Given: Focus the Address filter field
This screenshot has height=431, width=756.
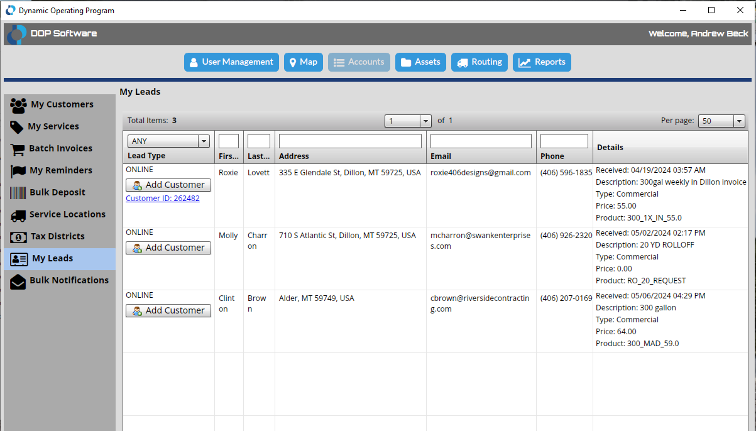Looking at the screenshot, I should [x=350, y=141].
